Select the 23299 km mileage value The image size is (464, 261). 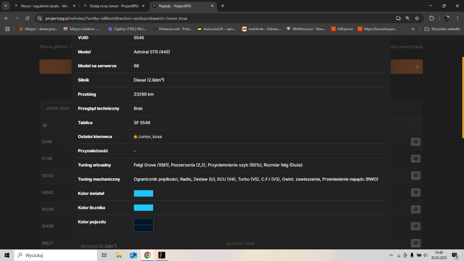point(143,94)
